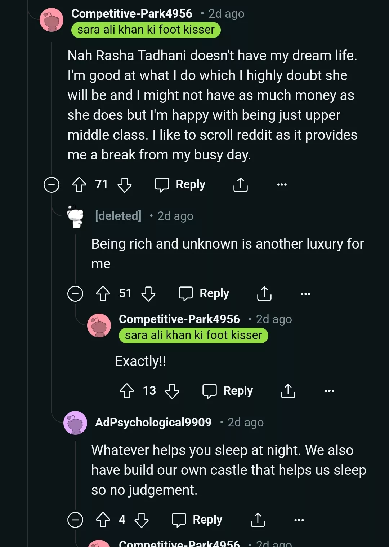Tap the green "sara ali khan ki foot kisser" flair above "Exactly!!"
The height and width of the screenshot is (547, 389).
click(x=193, y=336)
